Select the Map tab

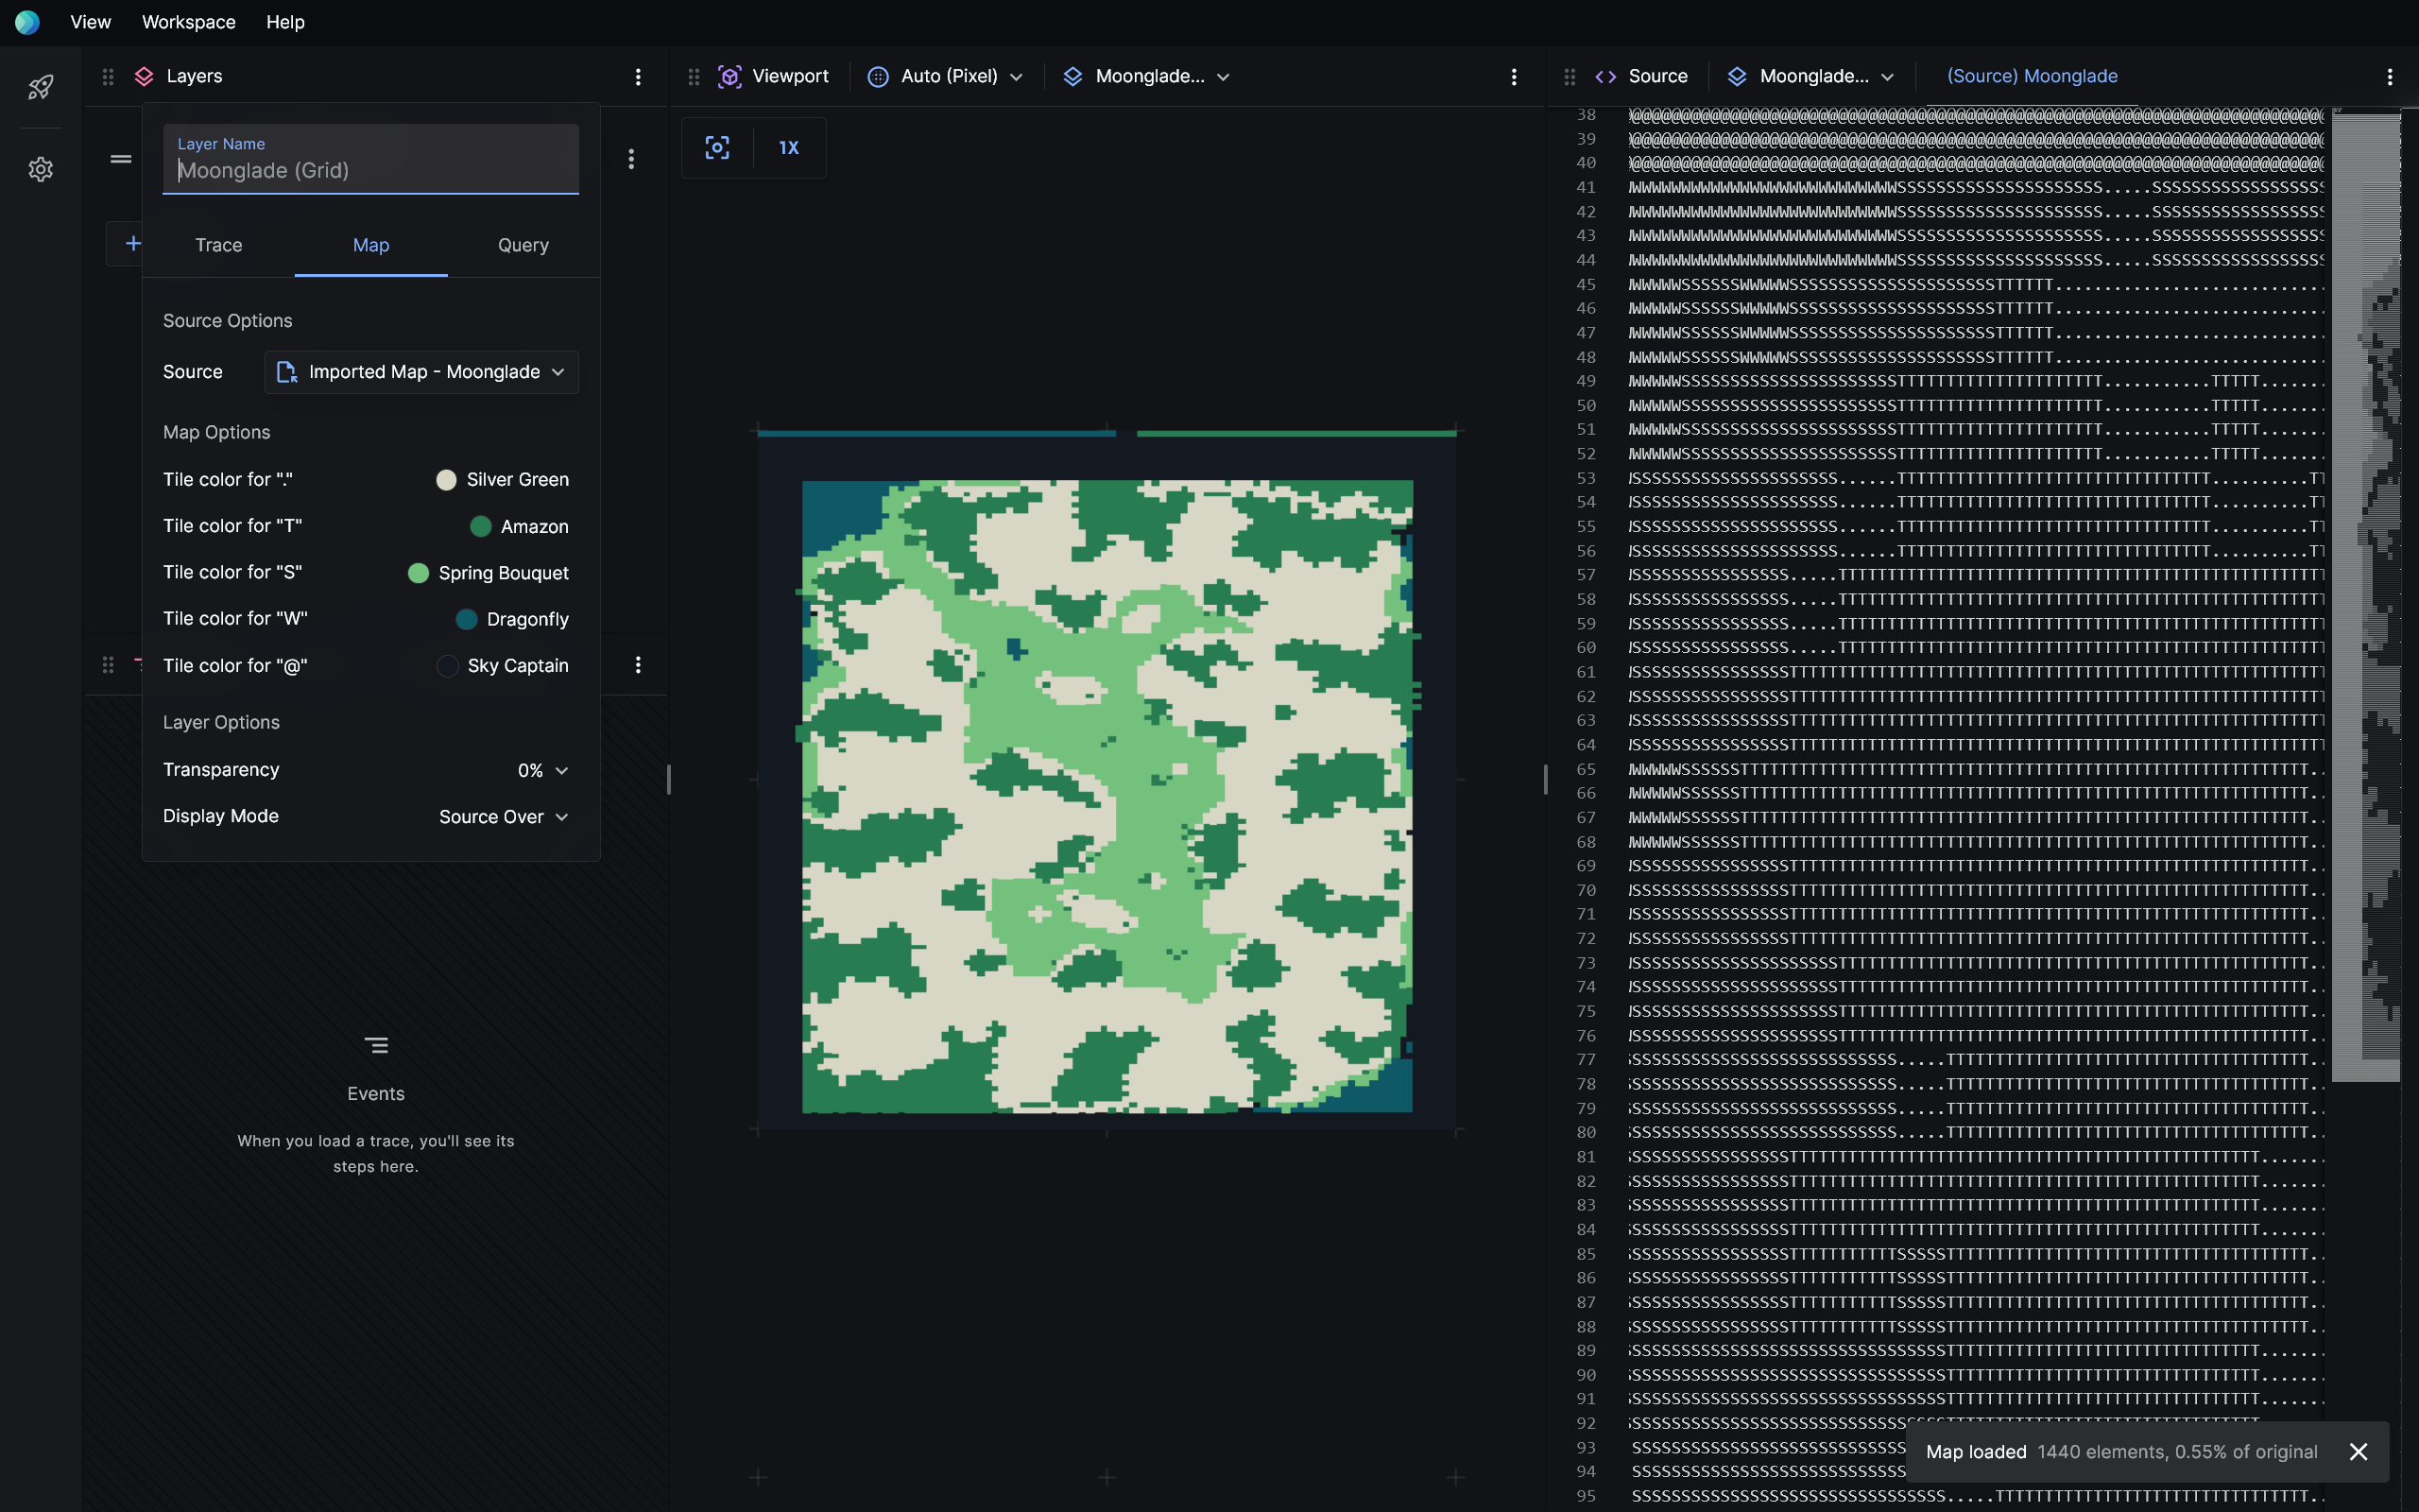pos(370,245)
